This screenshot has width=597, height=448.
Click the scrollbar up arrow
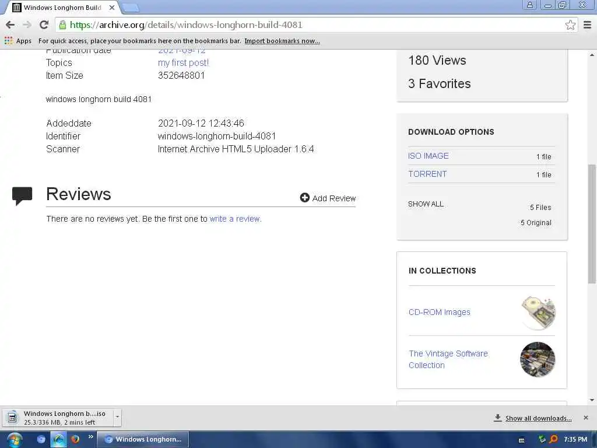coord(592,55)
